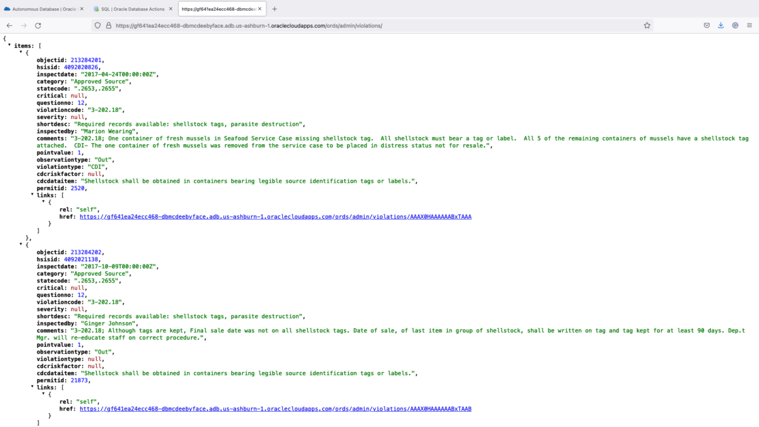The image size is (759, 427).
Task: Open the hamburger application menu
Action: (x=750, y=25)
